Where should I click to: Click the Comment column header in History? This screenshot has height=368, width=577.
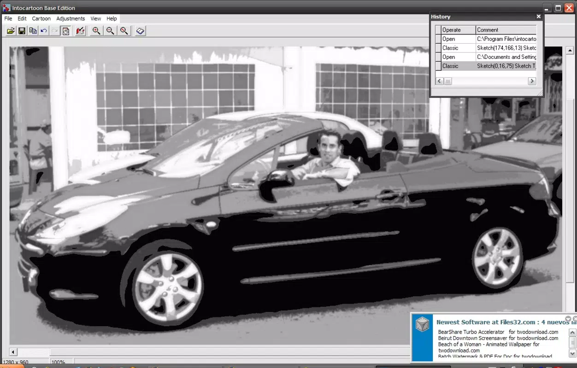point(506,30)
